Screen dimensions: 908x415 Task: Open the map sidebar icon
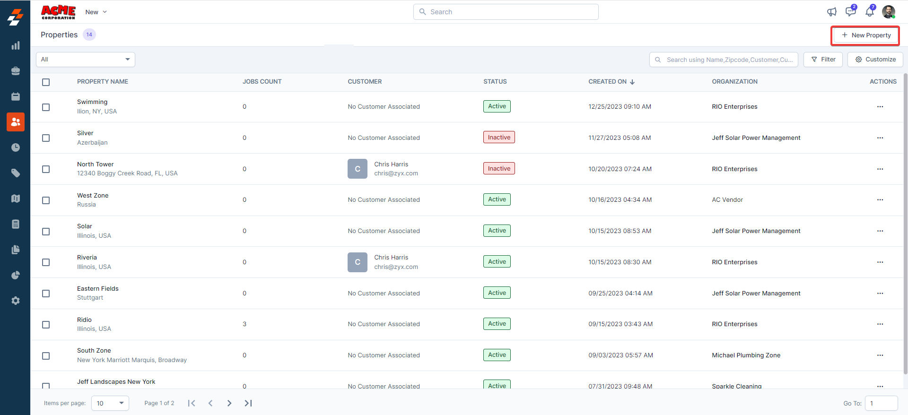tap(16, 199)
